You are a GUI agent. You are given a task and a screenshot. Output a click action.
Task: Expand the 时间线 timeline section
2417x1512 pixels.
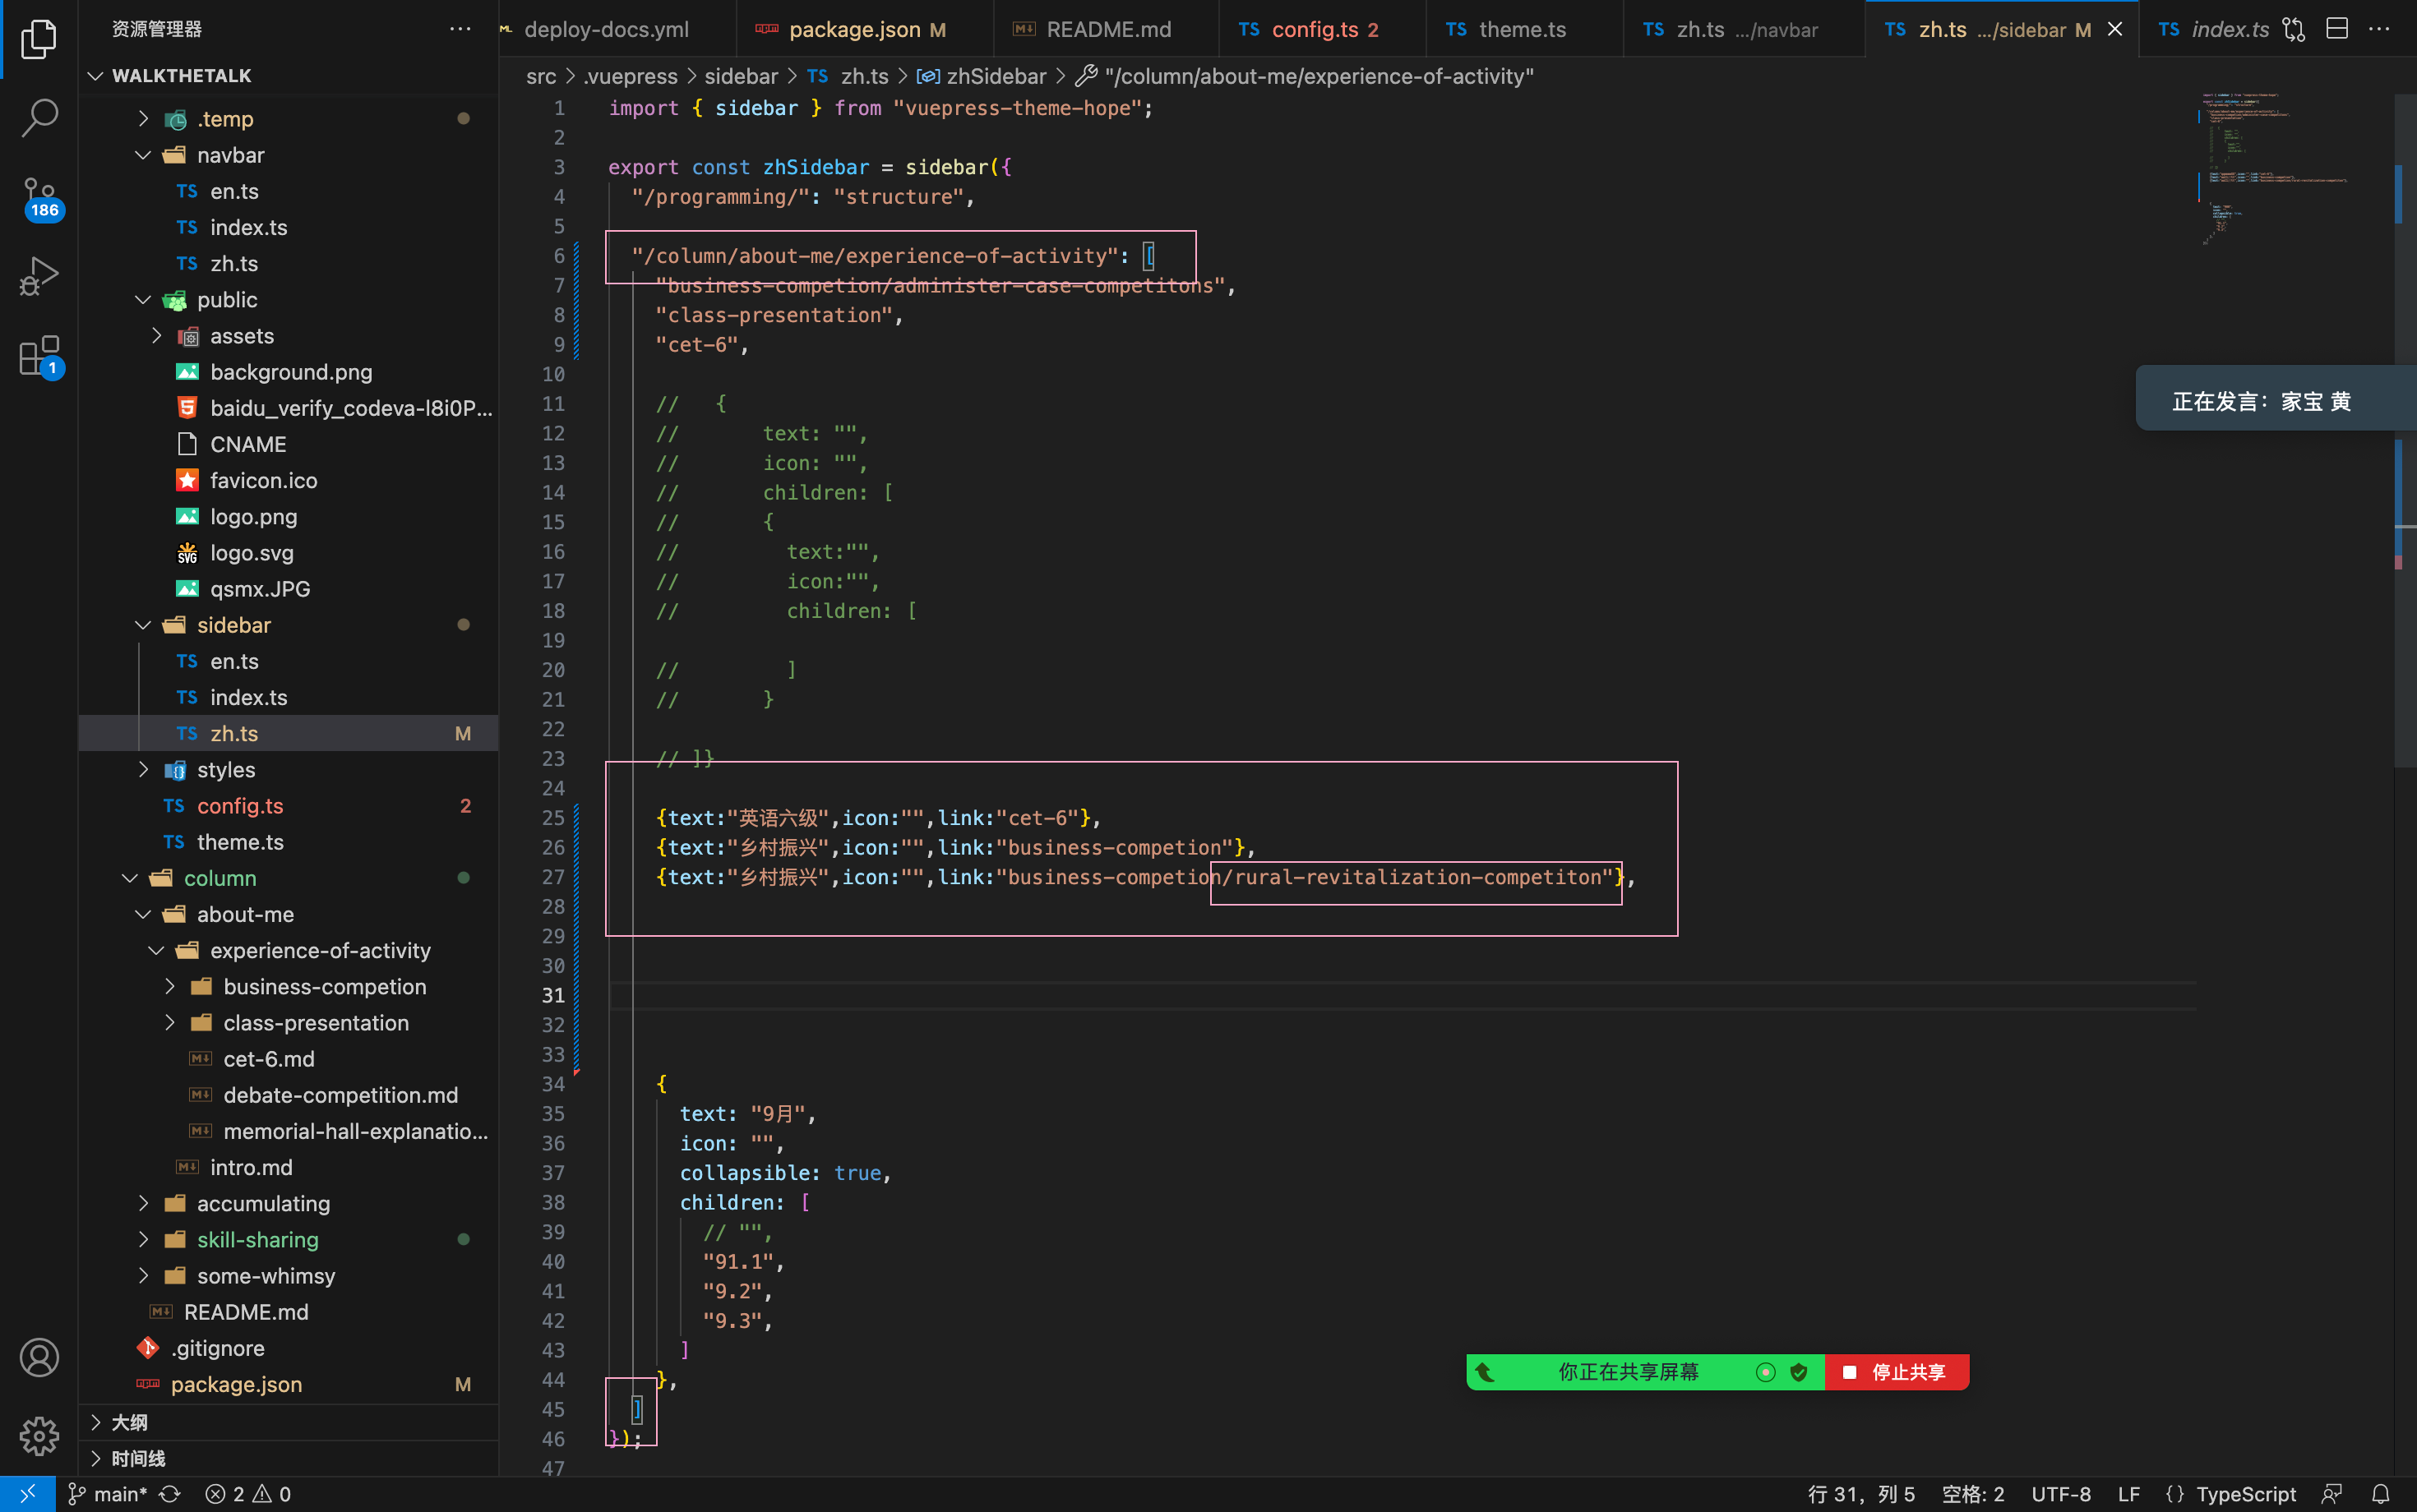pos(96,1459)
